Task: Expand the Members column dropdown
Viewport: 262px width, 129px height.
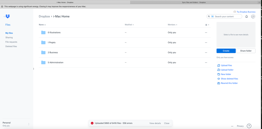Action: (x=172, y=25)
